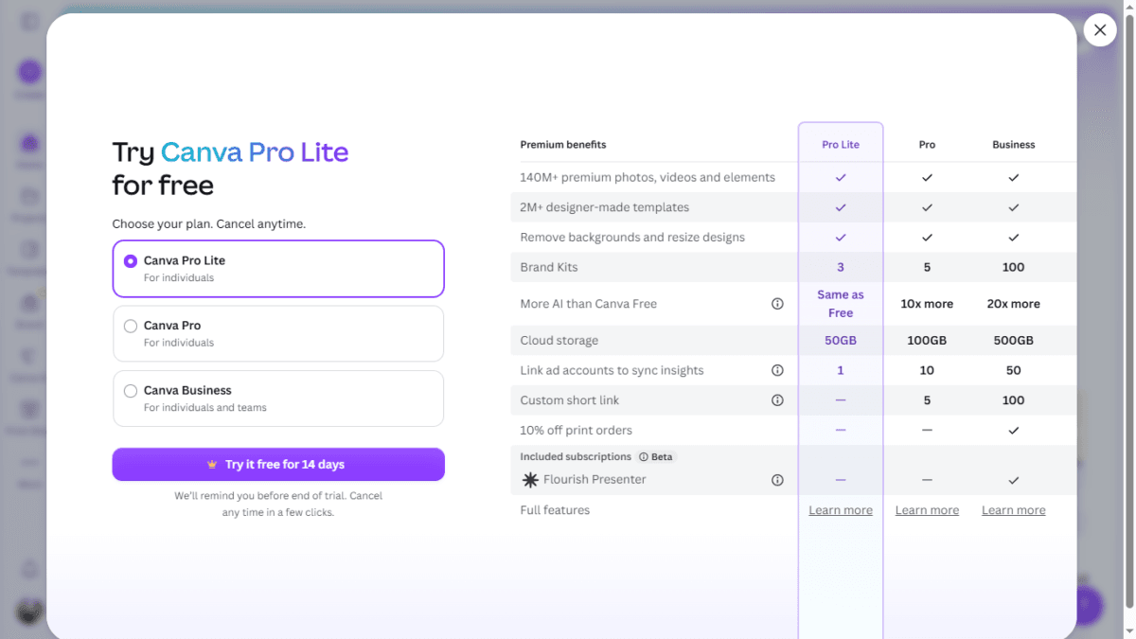This screenshot has width=1136, height=639.
Task: Click Pro checkmark for 140M+ premium photos
Action: [x=927, y=177]
